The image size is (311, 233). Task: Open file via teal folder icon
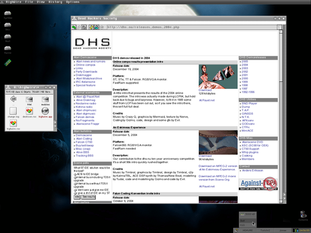pos(96,27)
